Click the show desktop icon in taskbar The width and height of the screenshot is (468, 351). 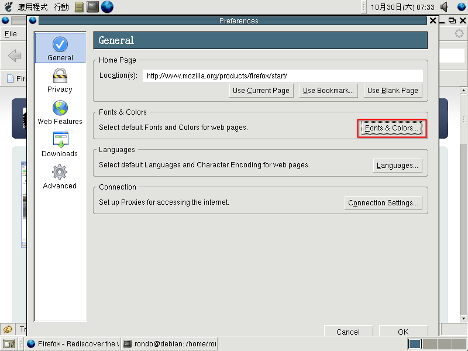tap(8, 344)
